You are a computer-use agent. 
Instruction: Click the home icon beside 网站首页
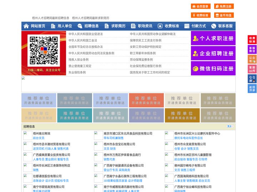pos(26,26)
